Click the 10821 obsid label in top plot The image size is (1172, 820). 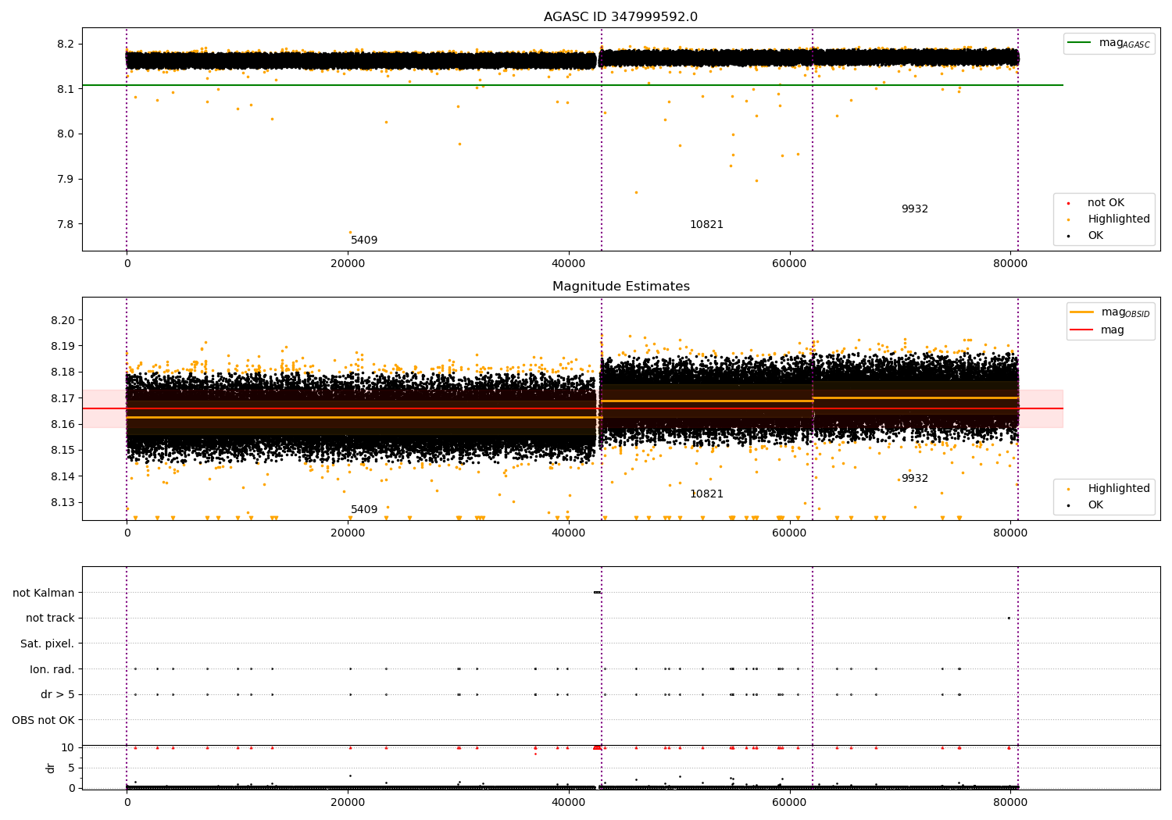(x=706, y=225)
